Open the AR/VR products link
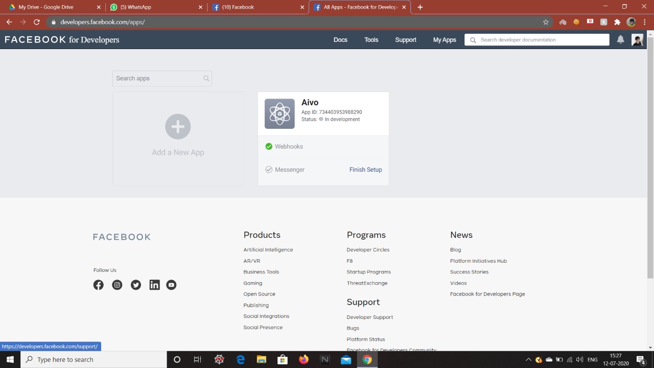654x368 pixels. [252, 261]
